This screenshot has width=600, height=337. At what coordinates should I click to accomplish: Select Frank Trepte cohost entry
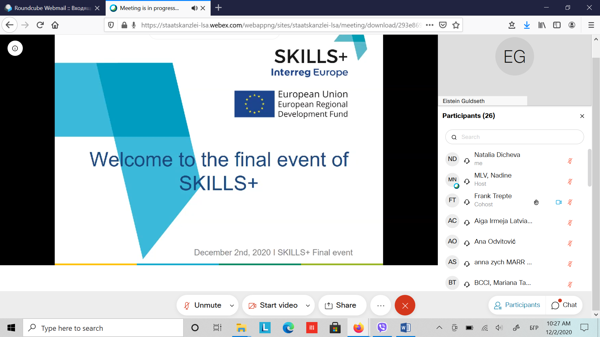click(x=514, y=200)
